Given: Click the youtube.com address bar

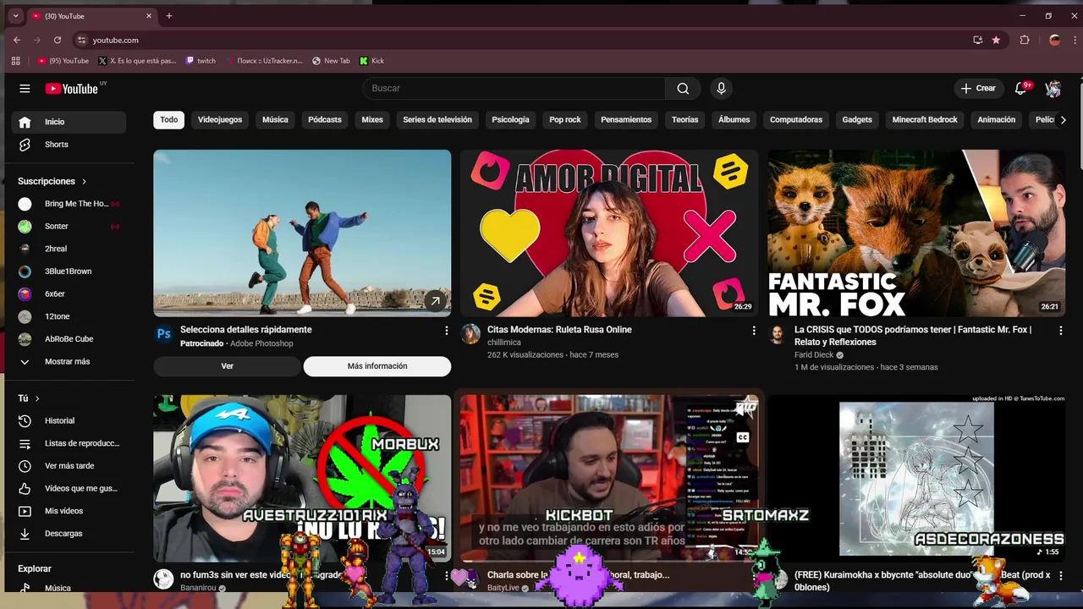Looking at the screenshot, I should coord(525,40).
